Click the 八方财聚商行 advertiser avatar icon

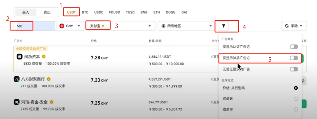click(16, 79)
